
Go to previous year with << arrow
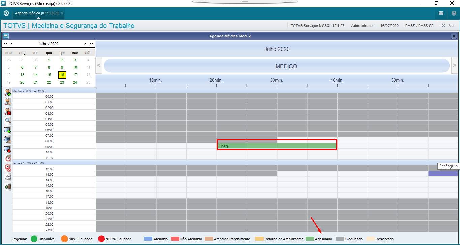(5, 44)
